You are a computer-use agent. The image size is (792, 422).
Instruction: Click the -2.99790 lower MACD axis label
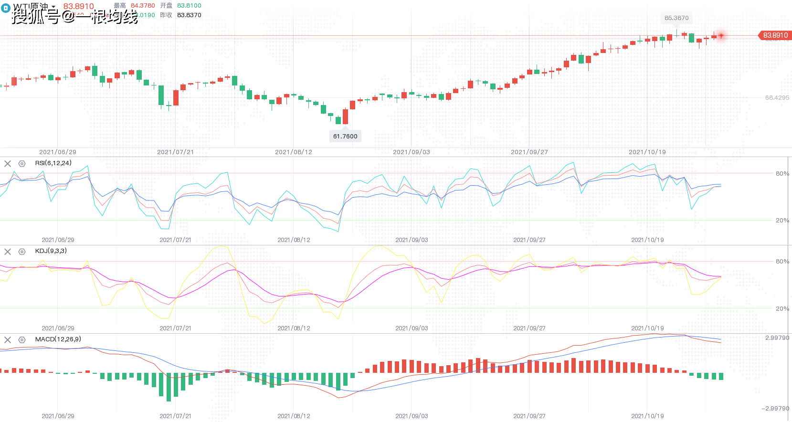tap(775, 408)
